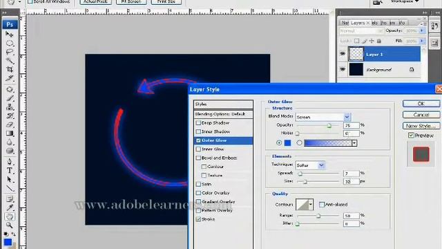This screenshot has height=249, width=442.
Task: Uncheck the Outer Glow checkbox
Action: coord(198,140)
